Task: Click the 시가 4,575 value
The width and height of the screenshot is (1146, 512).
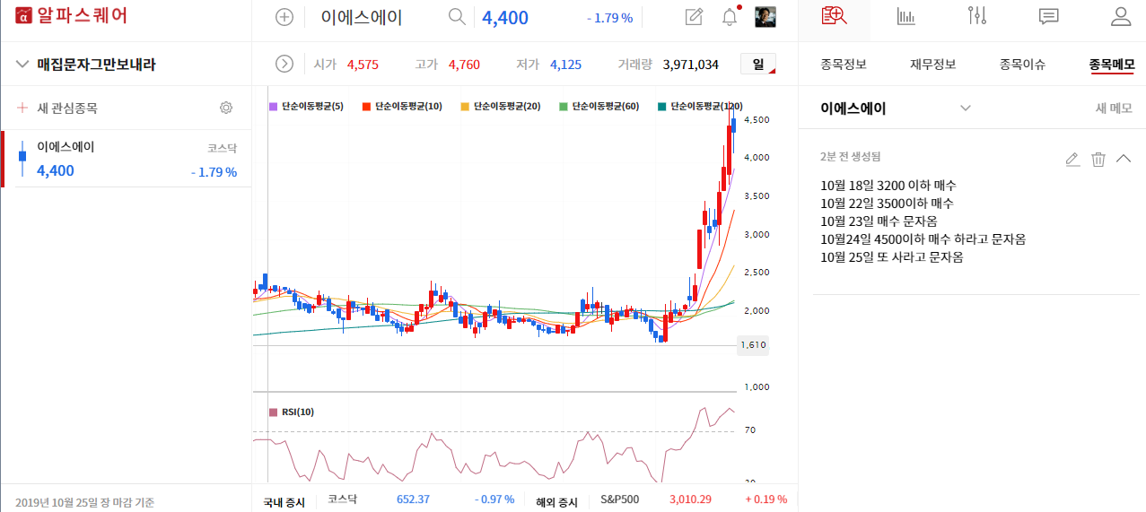Action: (363, 65)
